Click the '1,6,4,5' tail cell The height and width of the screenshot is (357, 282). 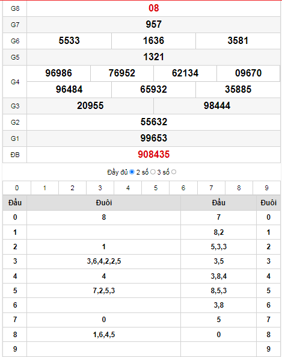(103, 335)
